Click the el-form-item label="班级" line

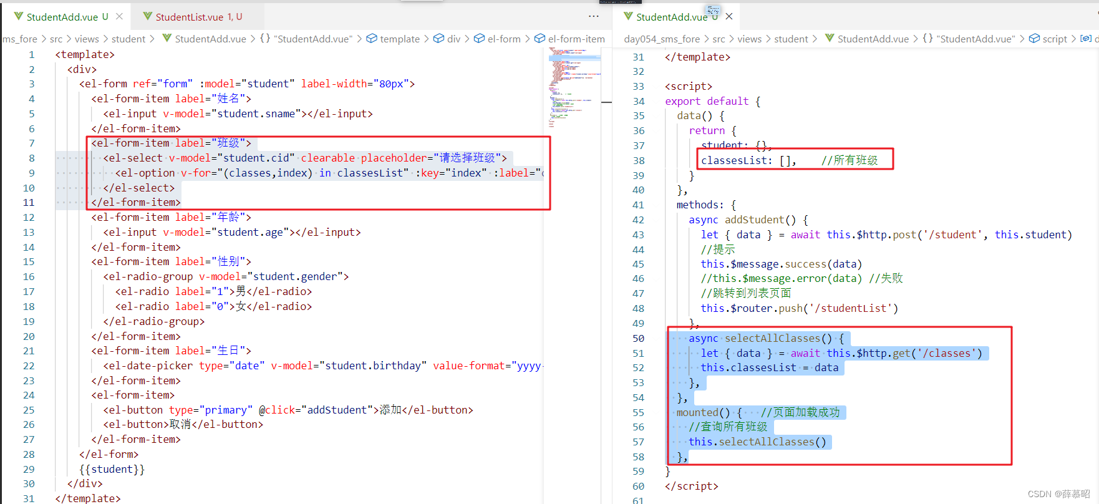[171, 143]
